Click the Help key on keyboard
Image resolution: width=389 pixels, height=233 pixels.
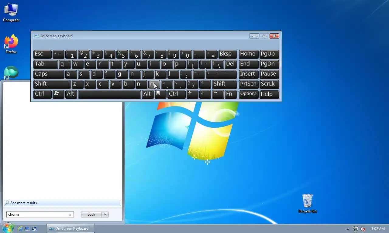pyautogui.click(x=269, y=94)
